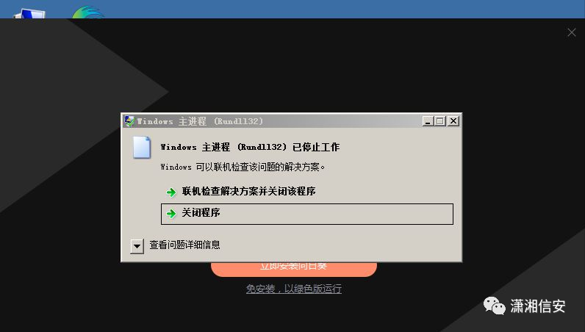Click the 潇湘信安 watermark text
This screenshot has width=585, height=332.
pos(538,306)
